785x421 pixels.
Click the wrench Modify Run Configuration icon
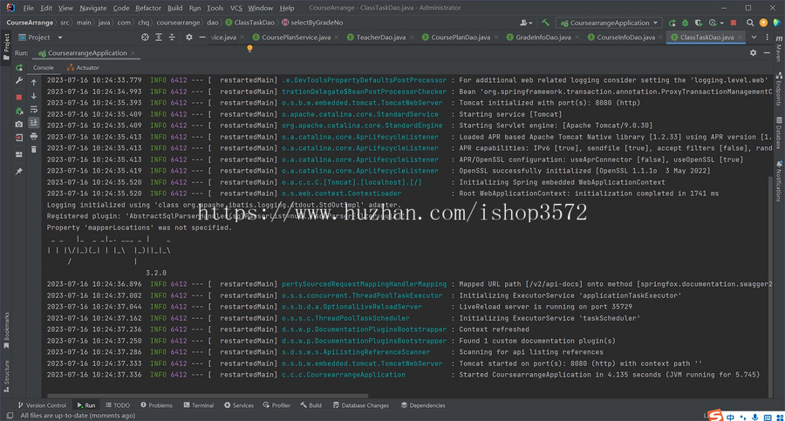click(x=19, y=80)
